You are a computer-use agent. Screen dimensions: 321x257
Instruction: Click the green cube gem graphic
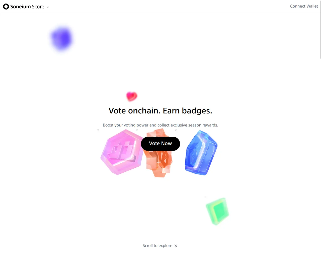tap(217, 211)
